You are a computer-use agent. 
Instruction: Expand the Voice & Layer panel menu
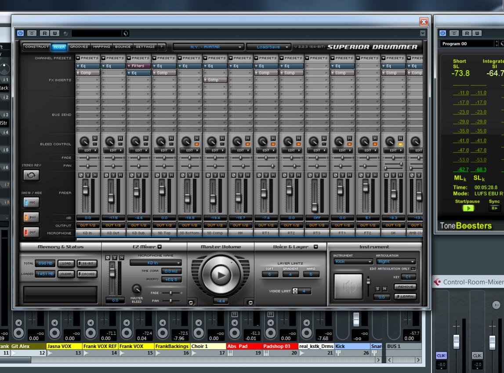pos(315,247)
